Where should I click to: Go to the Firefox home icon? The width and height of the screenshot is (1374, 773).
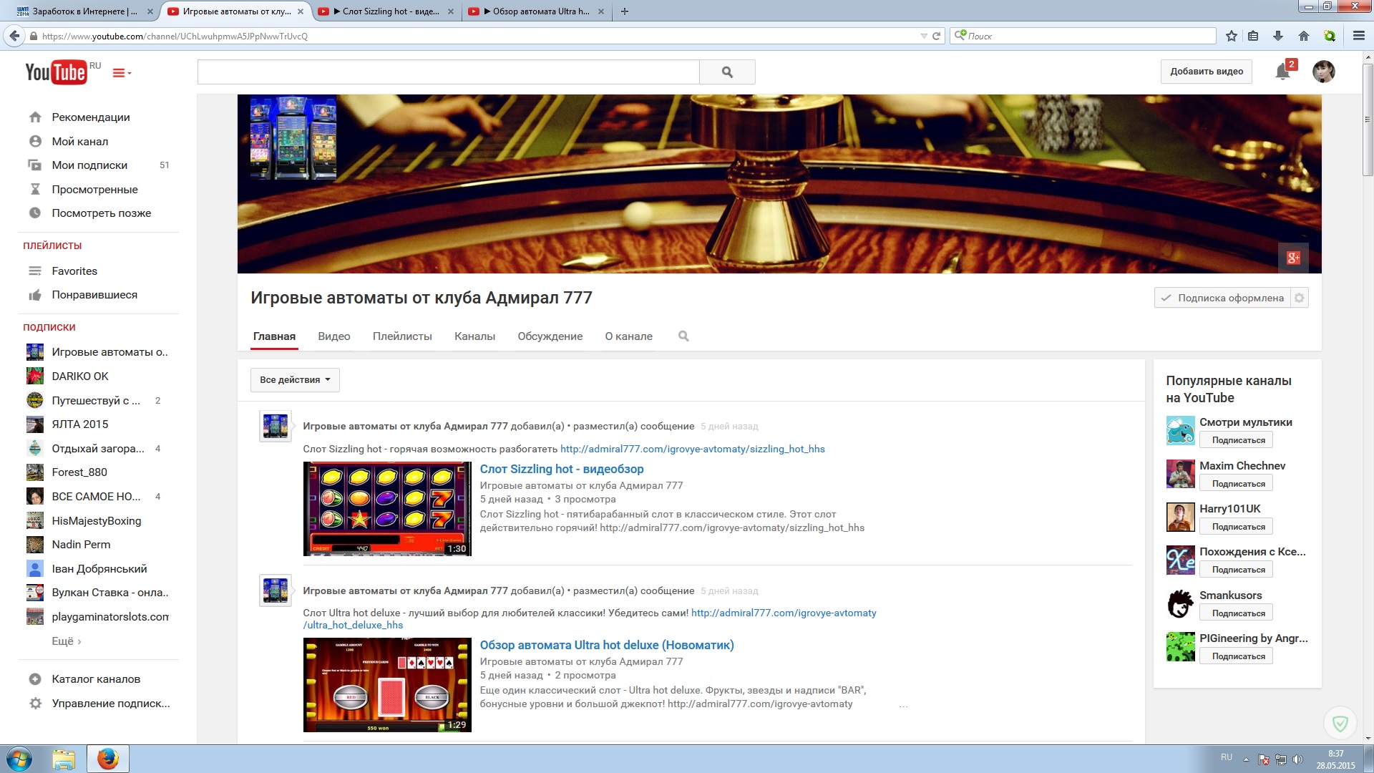pyautogui.click(x=1304, y=36)
